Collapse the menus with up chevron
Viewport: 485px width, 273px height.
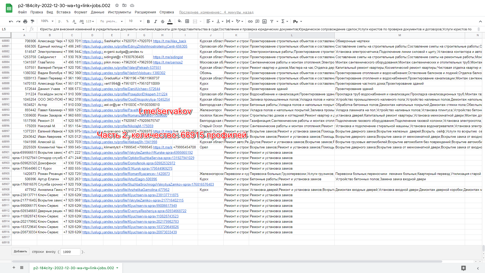coord(480,21)
